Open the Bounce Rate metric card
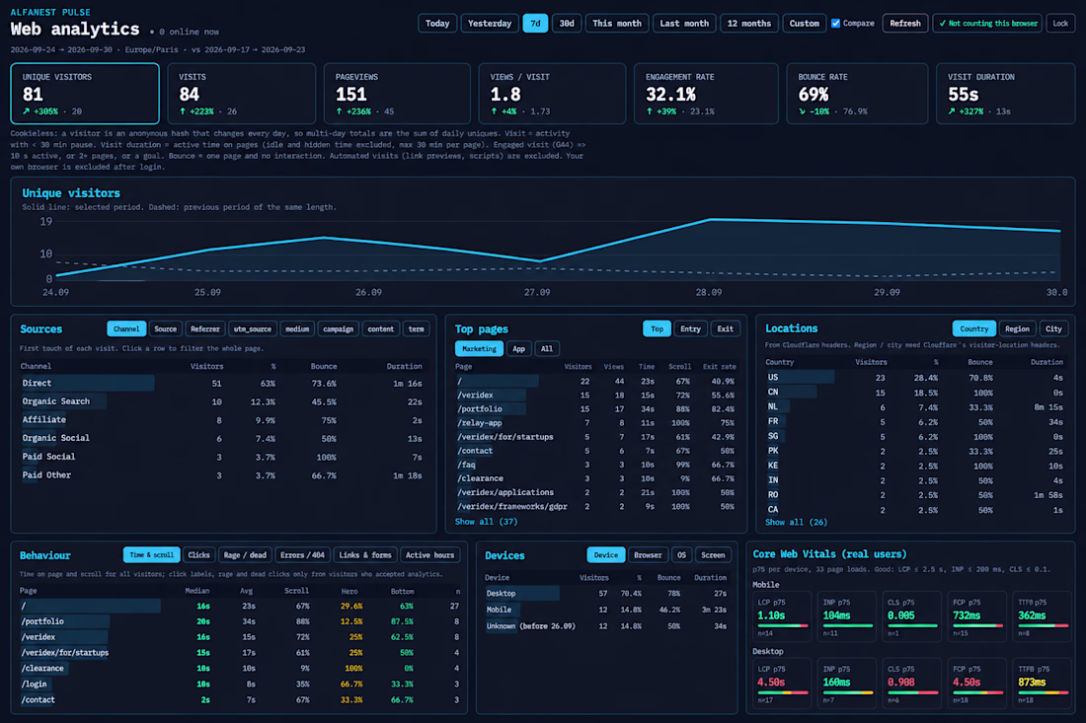The image size is (1086, 723). click(857, 94)
